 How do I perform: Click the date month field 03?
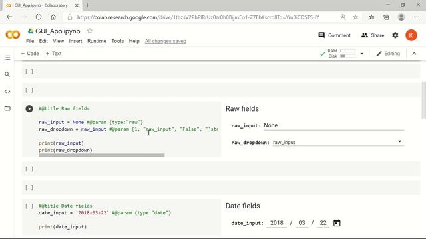point(302,223)
